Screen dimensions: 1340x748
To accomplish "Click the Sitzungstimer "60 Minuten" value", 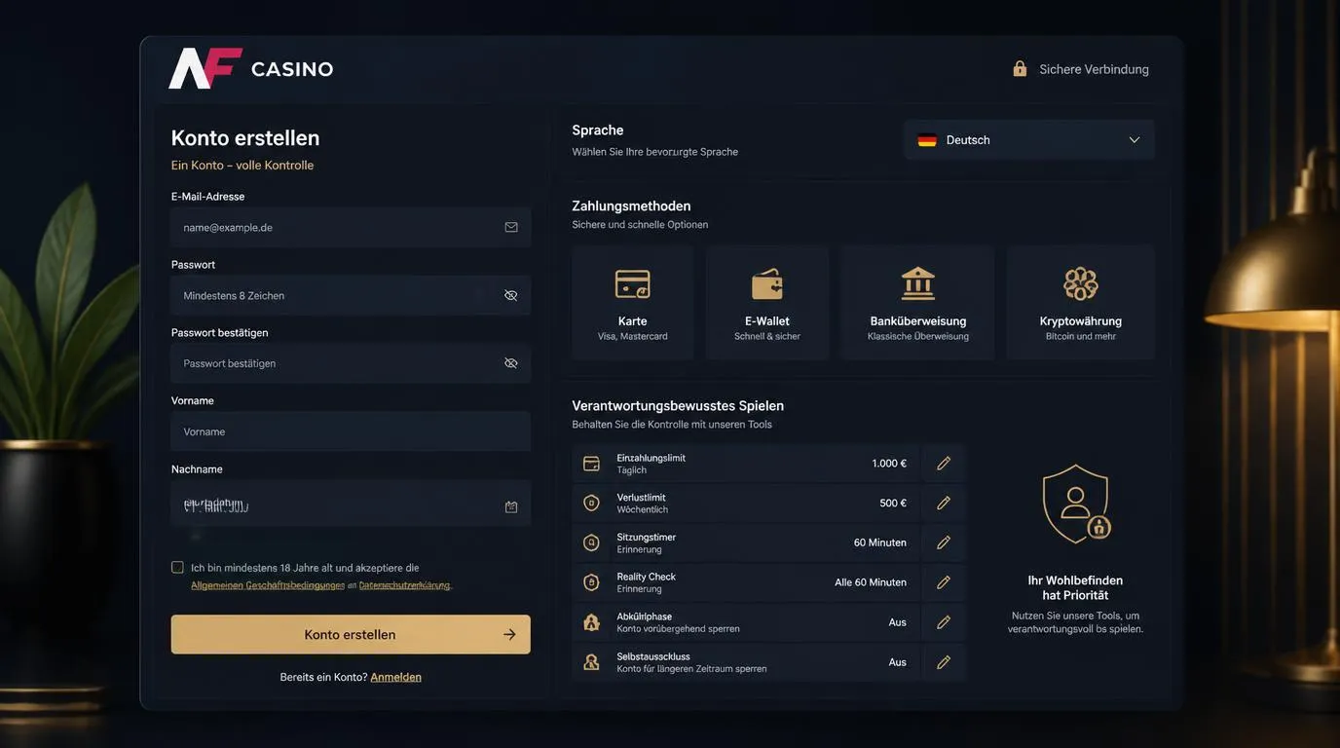I will [x=880, y=542].
